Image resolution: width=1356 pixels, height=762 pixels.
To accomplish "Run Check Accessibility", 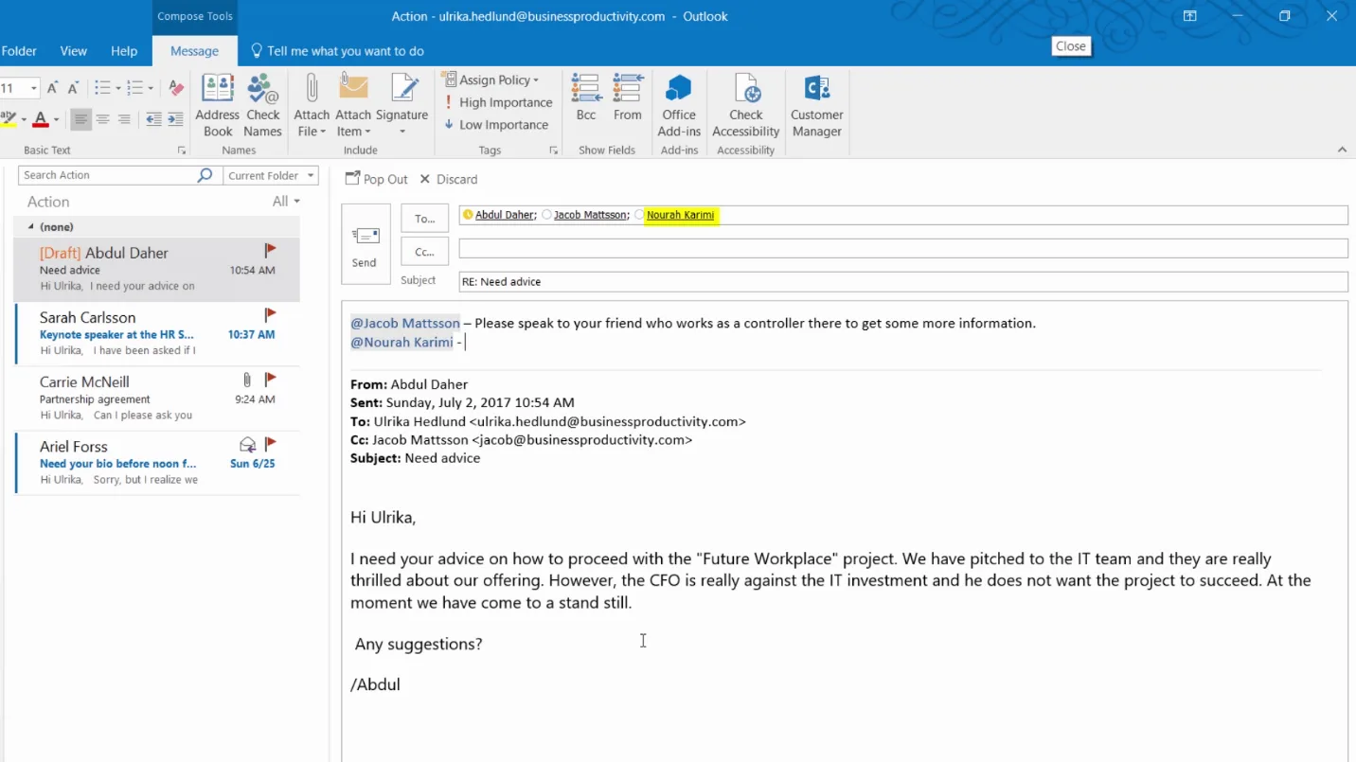I will (746, 105).
